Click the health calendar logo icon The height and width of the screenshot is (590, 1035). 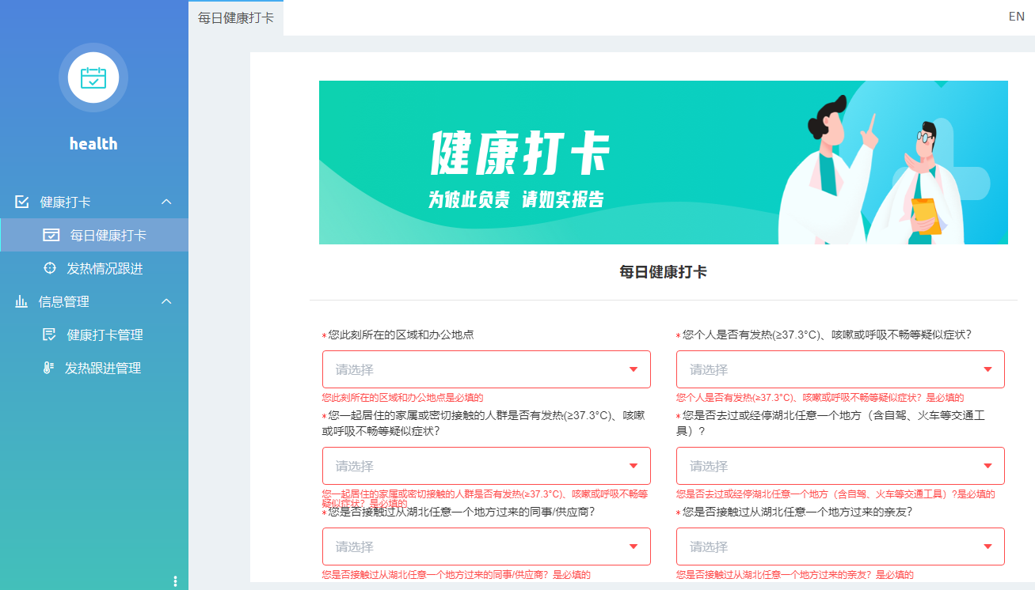93,78
